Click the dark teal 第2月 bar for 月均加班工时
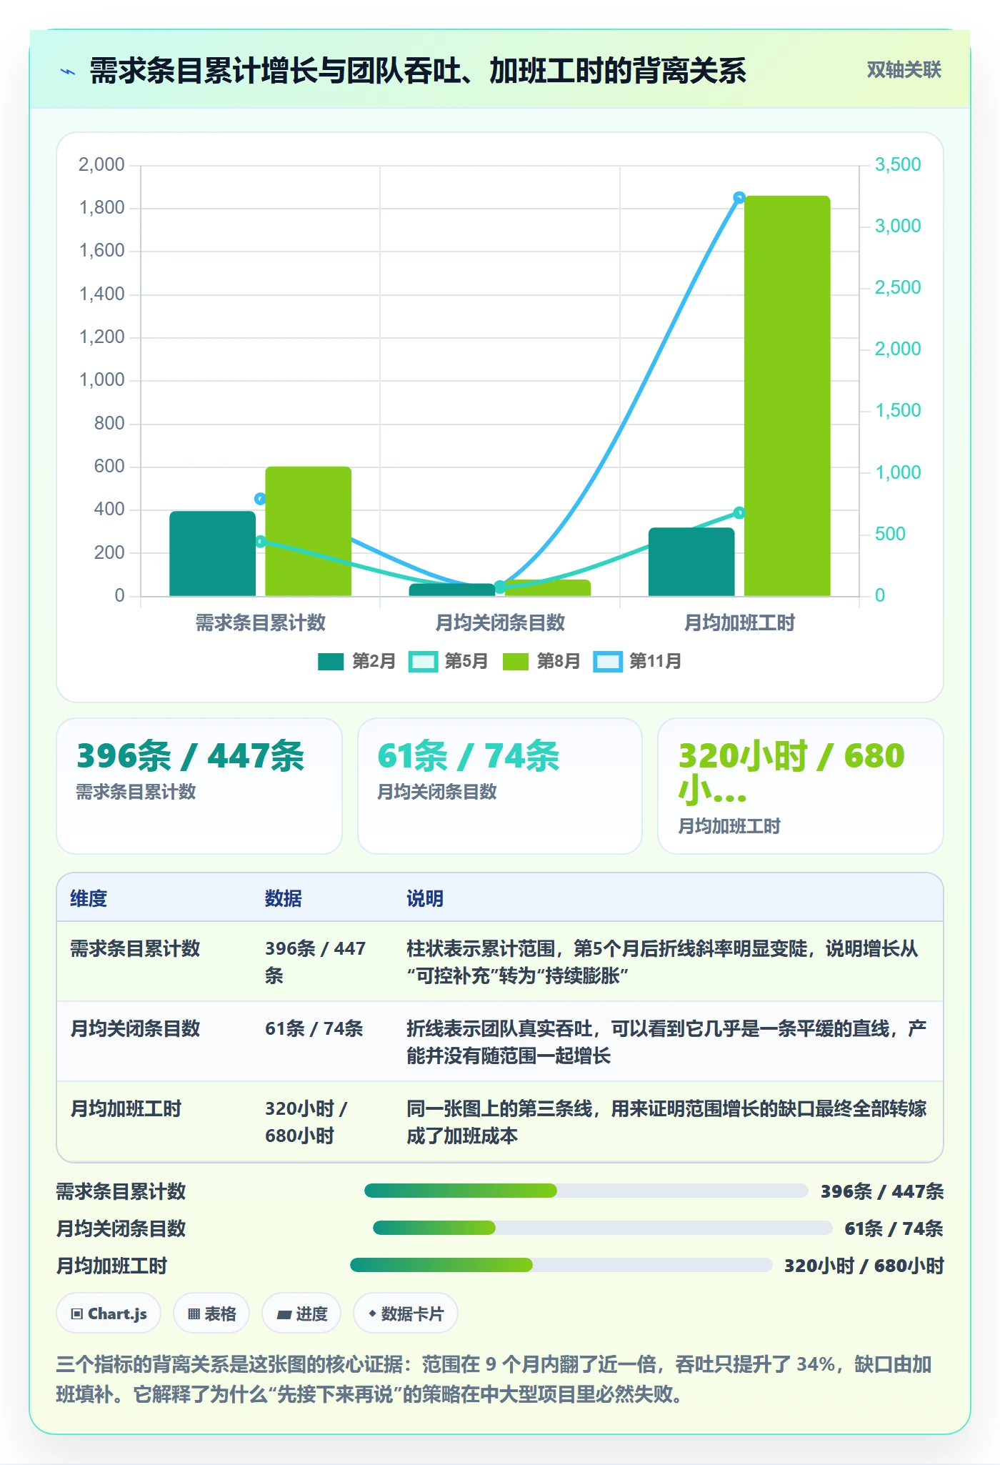The image size is (1000, 1465). click(x=691, y=562)
